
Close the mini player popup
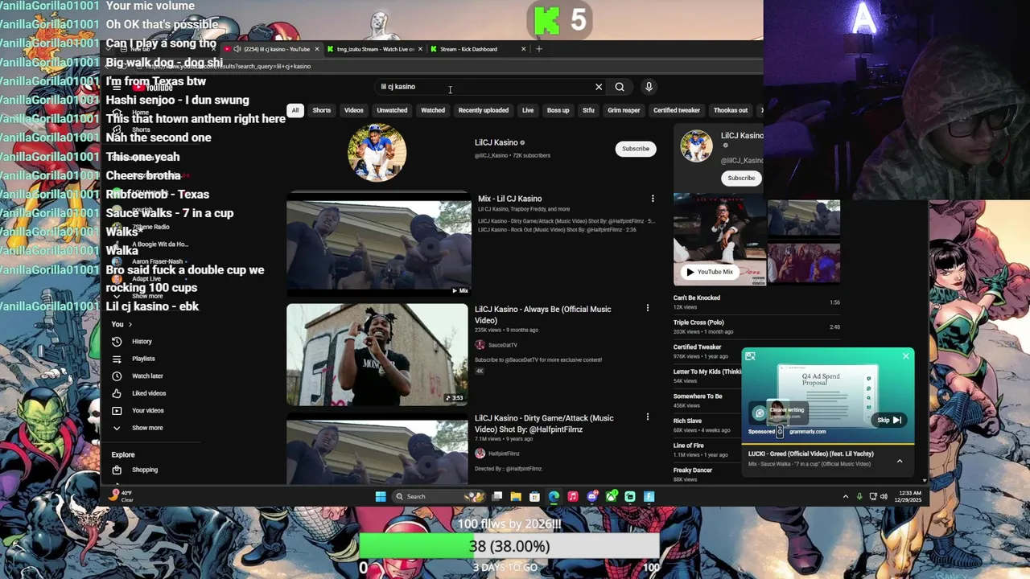point(905,355)
